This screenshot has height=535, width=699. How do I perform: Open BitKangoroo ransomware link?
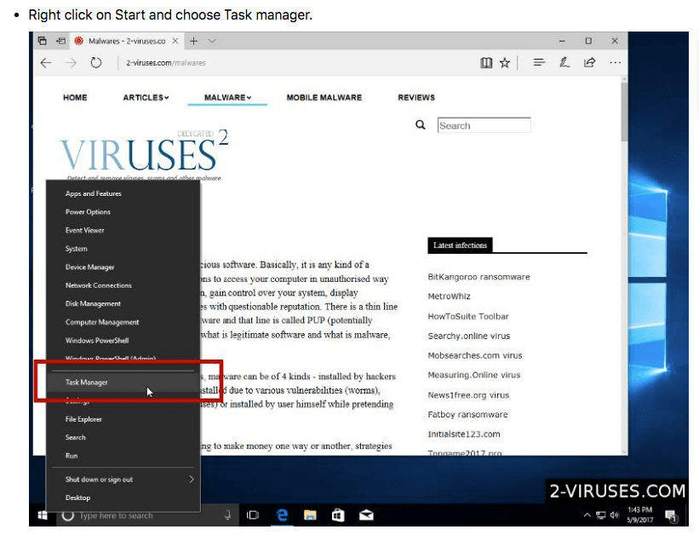click(x=478, y=277)
